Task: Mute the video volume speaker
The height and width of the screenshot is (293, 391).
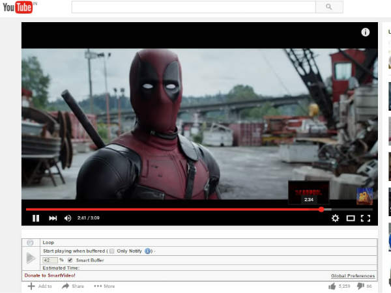Action: tap(68, 218)
